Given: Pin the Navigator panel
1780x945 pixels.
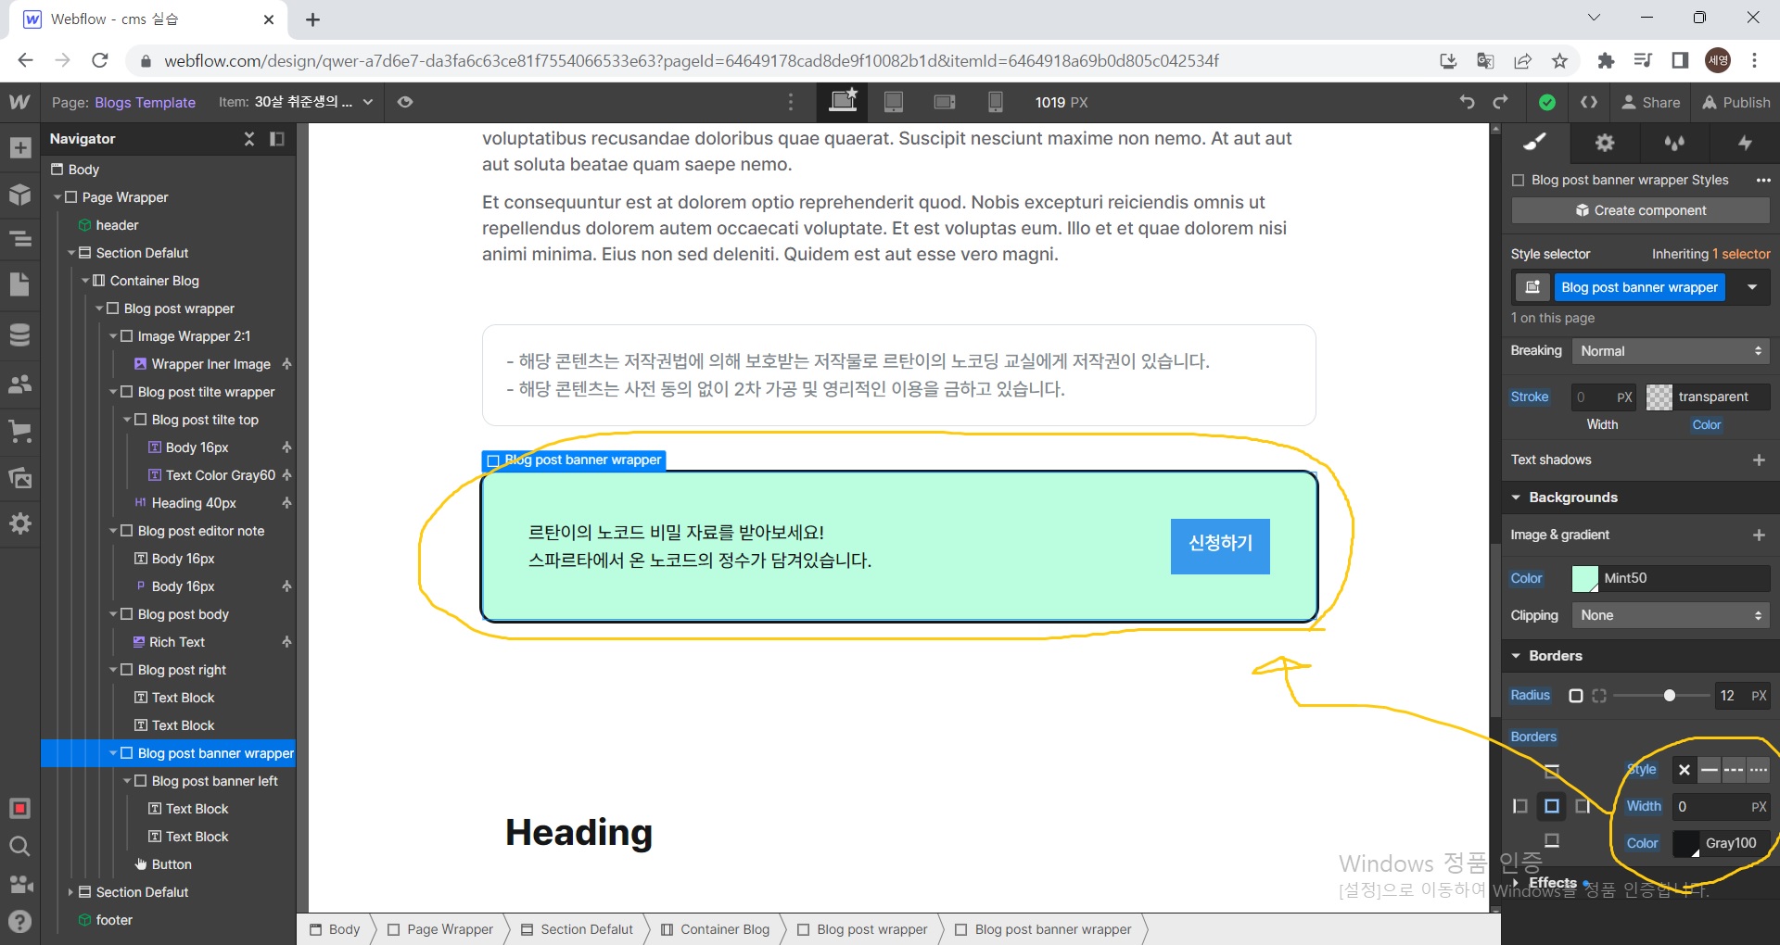Looking at the screenshot, I should [276, 139].
